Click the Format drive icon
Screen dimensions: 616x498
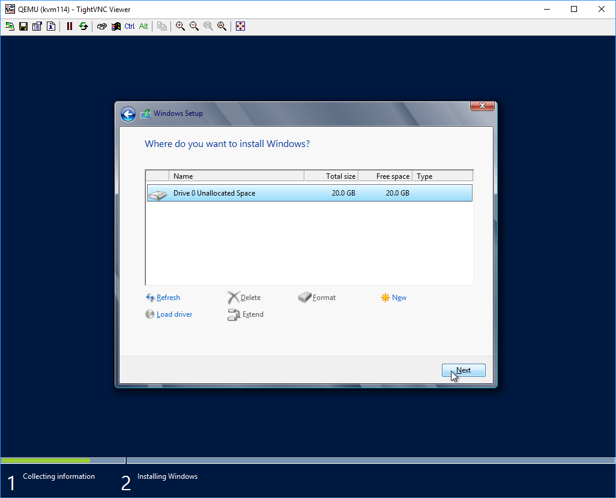click(x=304, y=298)
